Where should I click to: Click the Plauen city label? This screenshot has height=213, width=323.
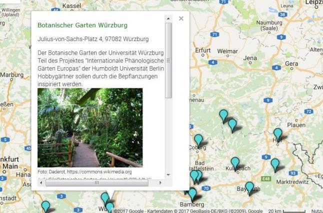[x=296, y=125]
